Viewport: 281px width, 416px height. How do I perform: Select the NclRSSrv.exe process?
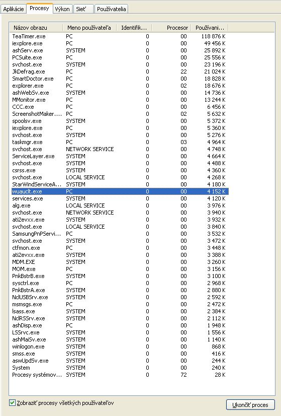[120, 318]
